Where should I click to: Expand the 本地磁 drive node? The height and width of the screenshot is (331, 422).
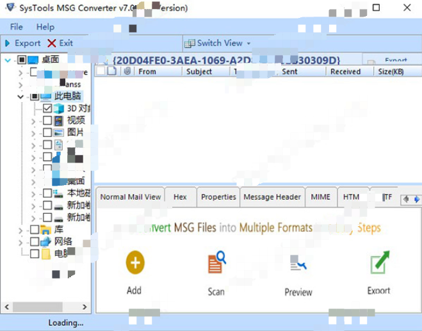(33, 194)
